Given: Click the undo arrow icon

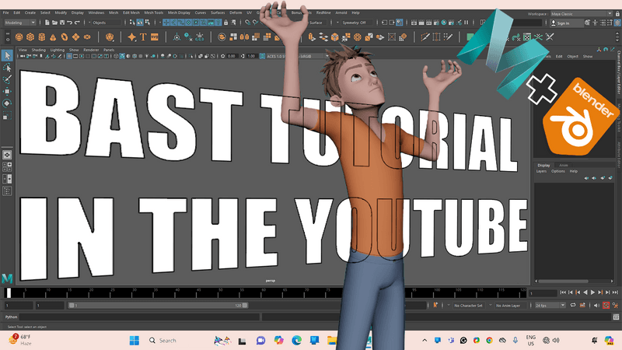Looking at the screenshot, I should tap(69, 23).
